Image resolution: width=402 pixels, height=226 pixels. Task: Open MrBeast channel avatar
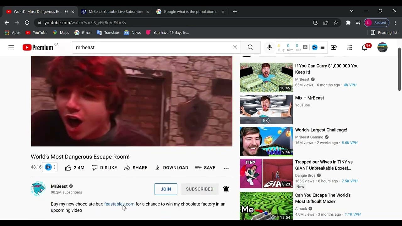[x=38, y=189]
